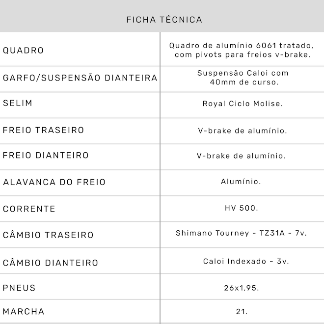Click the Shimano Tourney TZ31A value

coord(241,233)
